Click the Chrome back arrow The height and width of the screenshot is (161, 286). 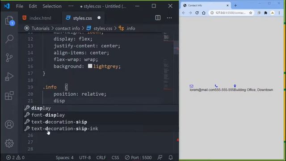click(184, 13)
